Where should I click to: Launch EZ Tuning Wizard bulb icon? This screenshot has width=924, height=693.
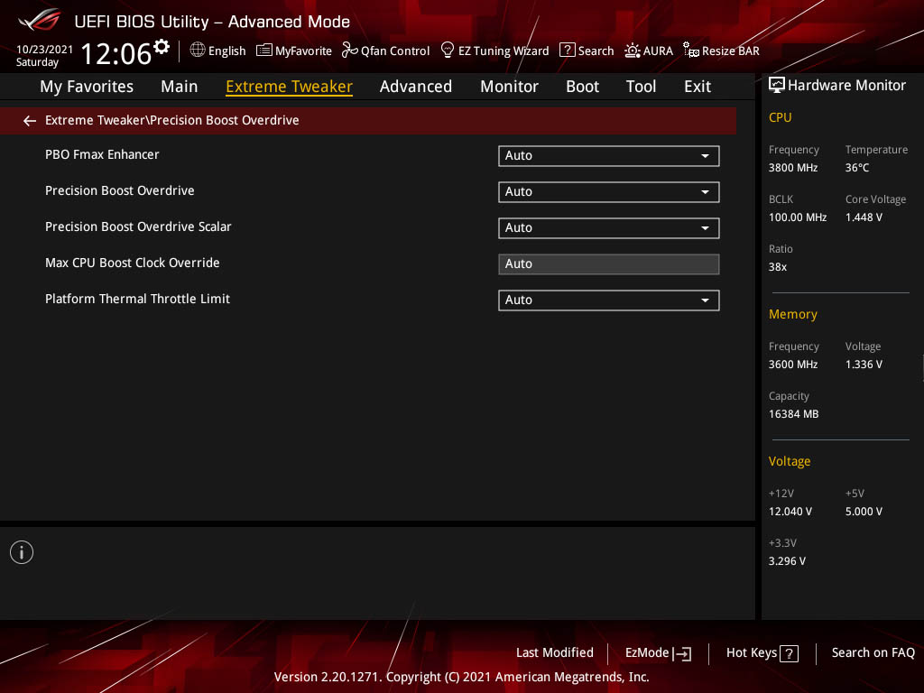(448, 51)
